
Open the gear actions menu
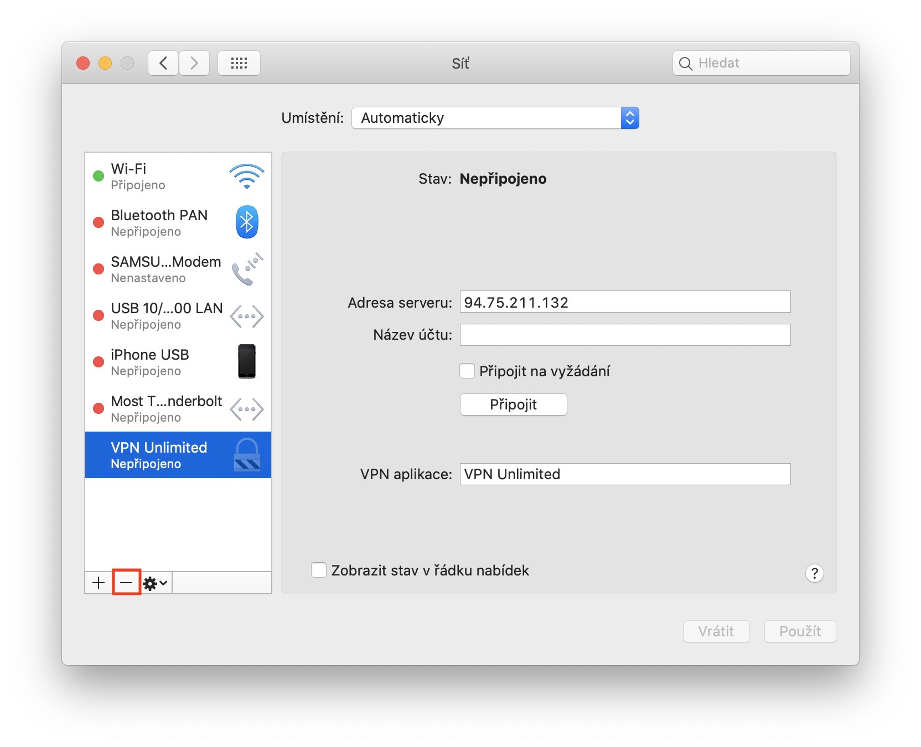pos(156,583)
